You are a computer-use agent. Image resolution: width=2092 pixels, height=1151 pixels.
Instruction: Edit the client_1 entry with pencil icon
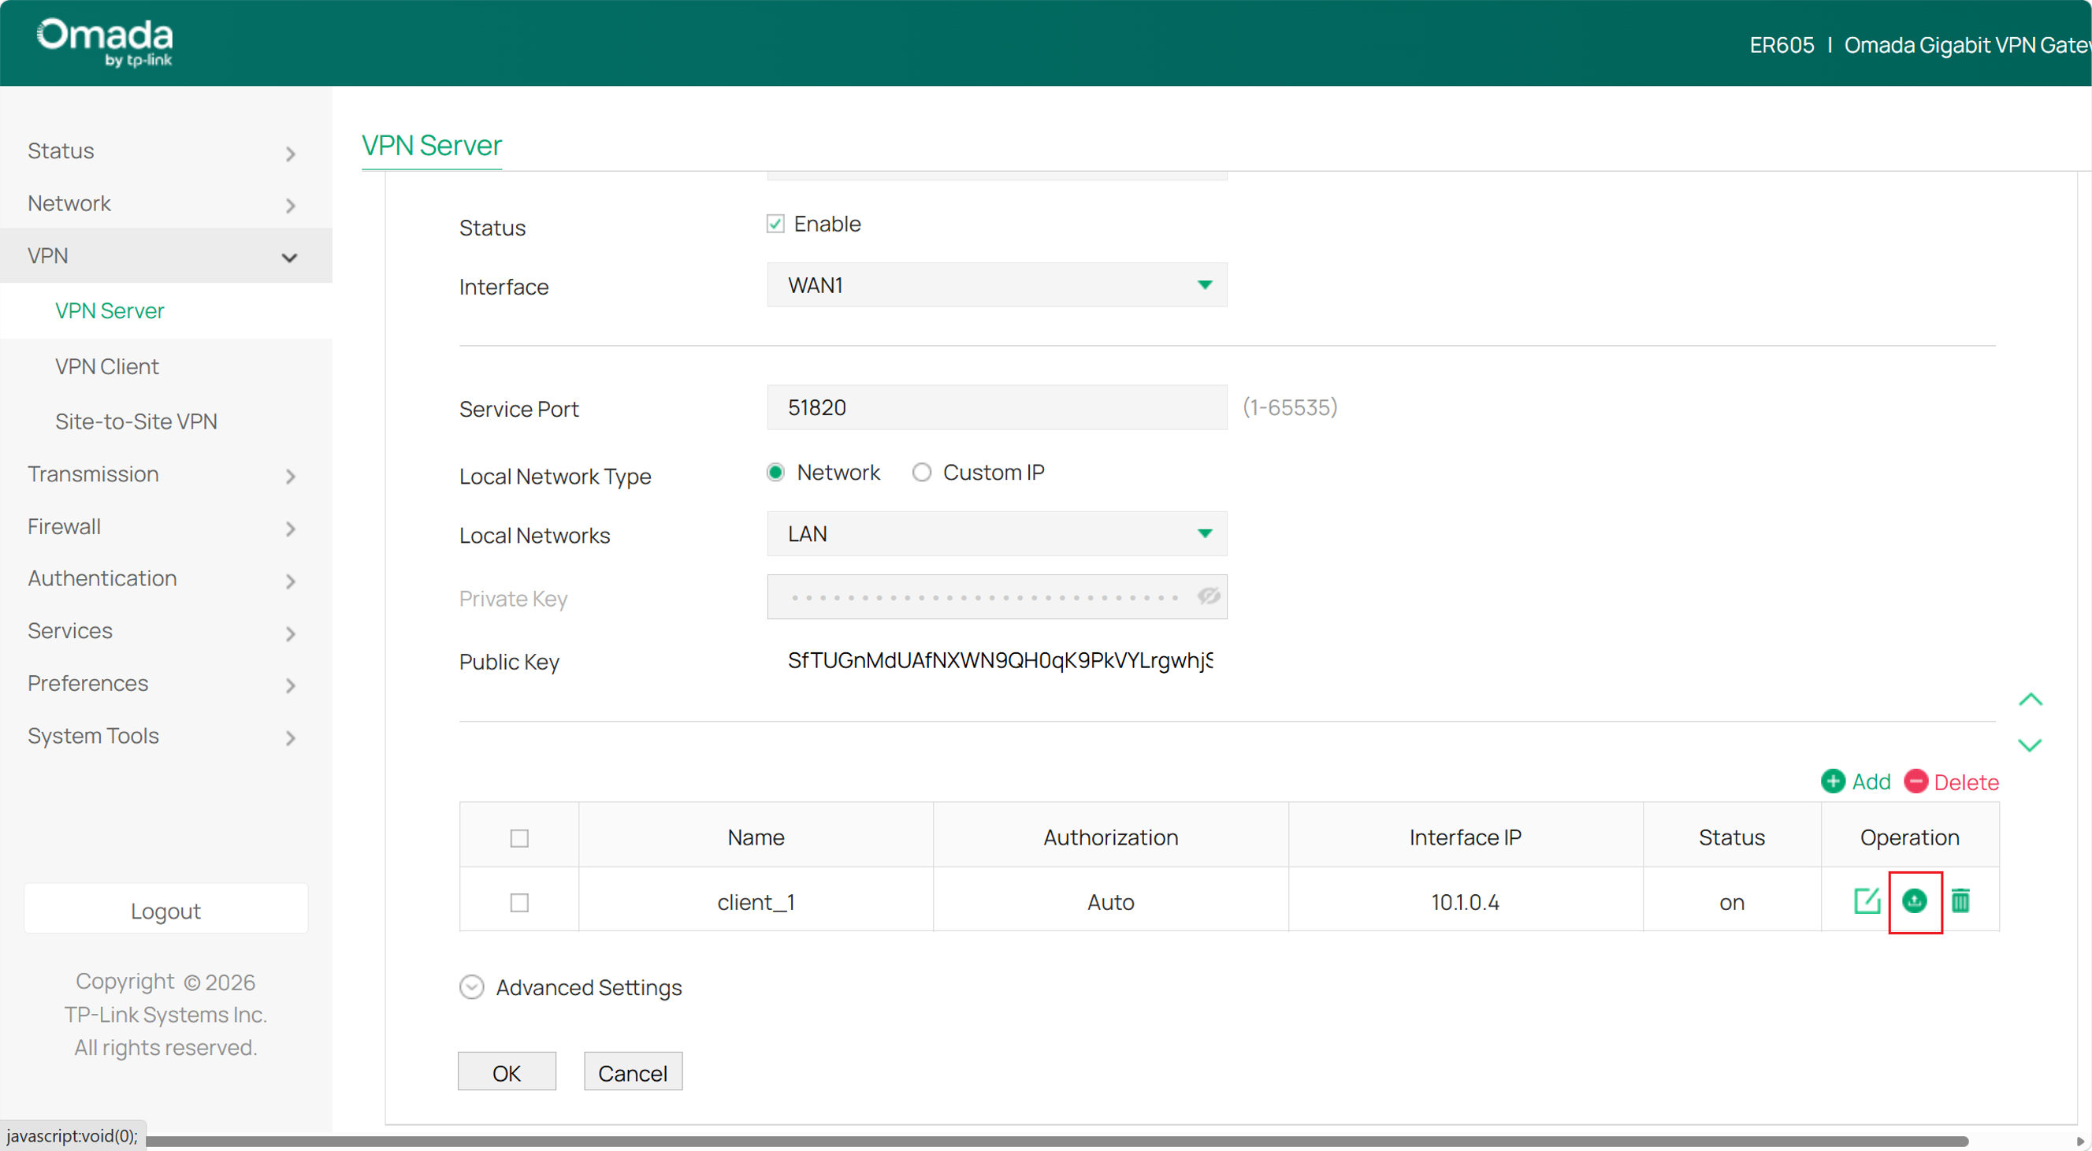click(x=1867, y=901)
